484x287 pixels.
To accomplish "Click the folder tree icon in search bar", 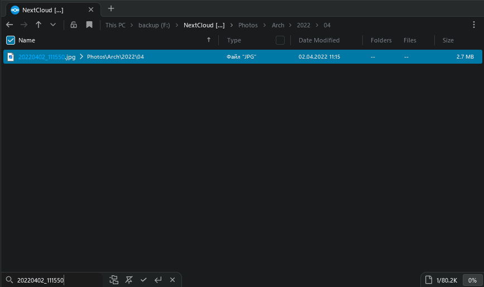I will [x=114, y=280].
